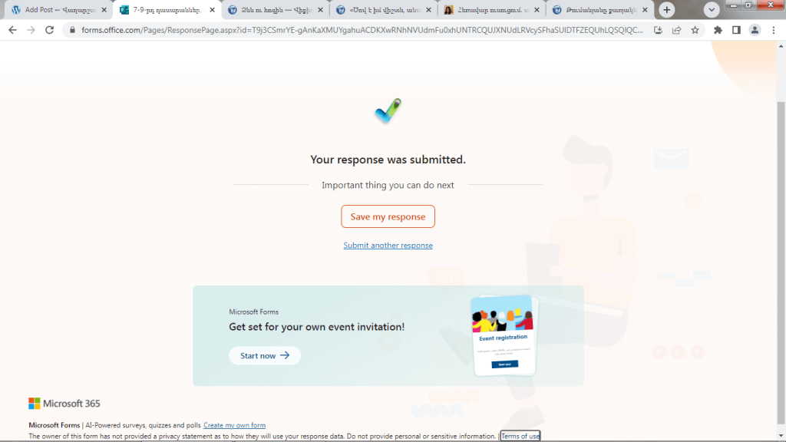Click the Microsoft 365 logo
Screen dimensions: 786x442
[64, 404]
